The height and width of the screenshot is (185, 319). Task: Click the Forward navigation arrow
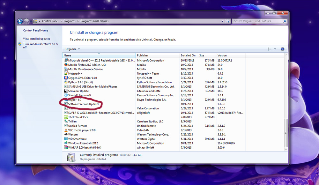(x=26, y=21)
